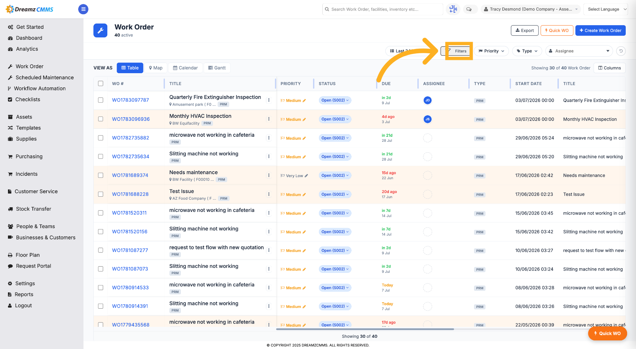Open kebab menu for Needs maintenance row

(x=269, y=175)
